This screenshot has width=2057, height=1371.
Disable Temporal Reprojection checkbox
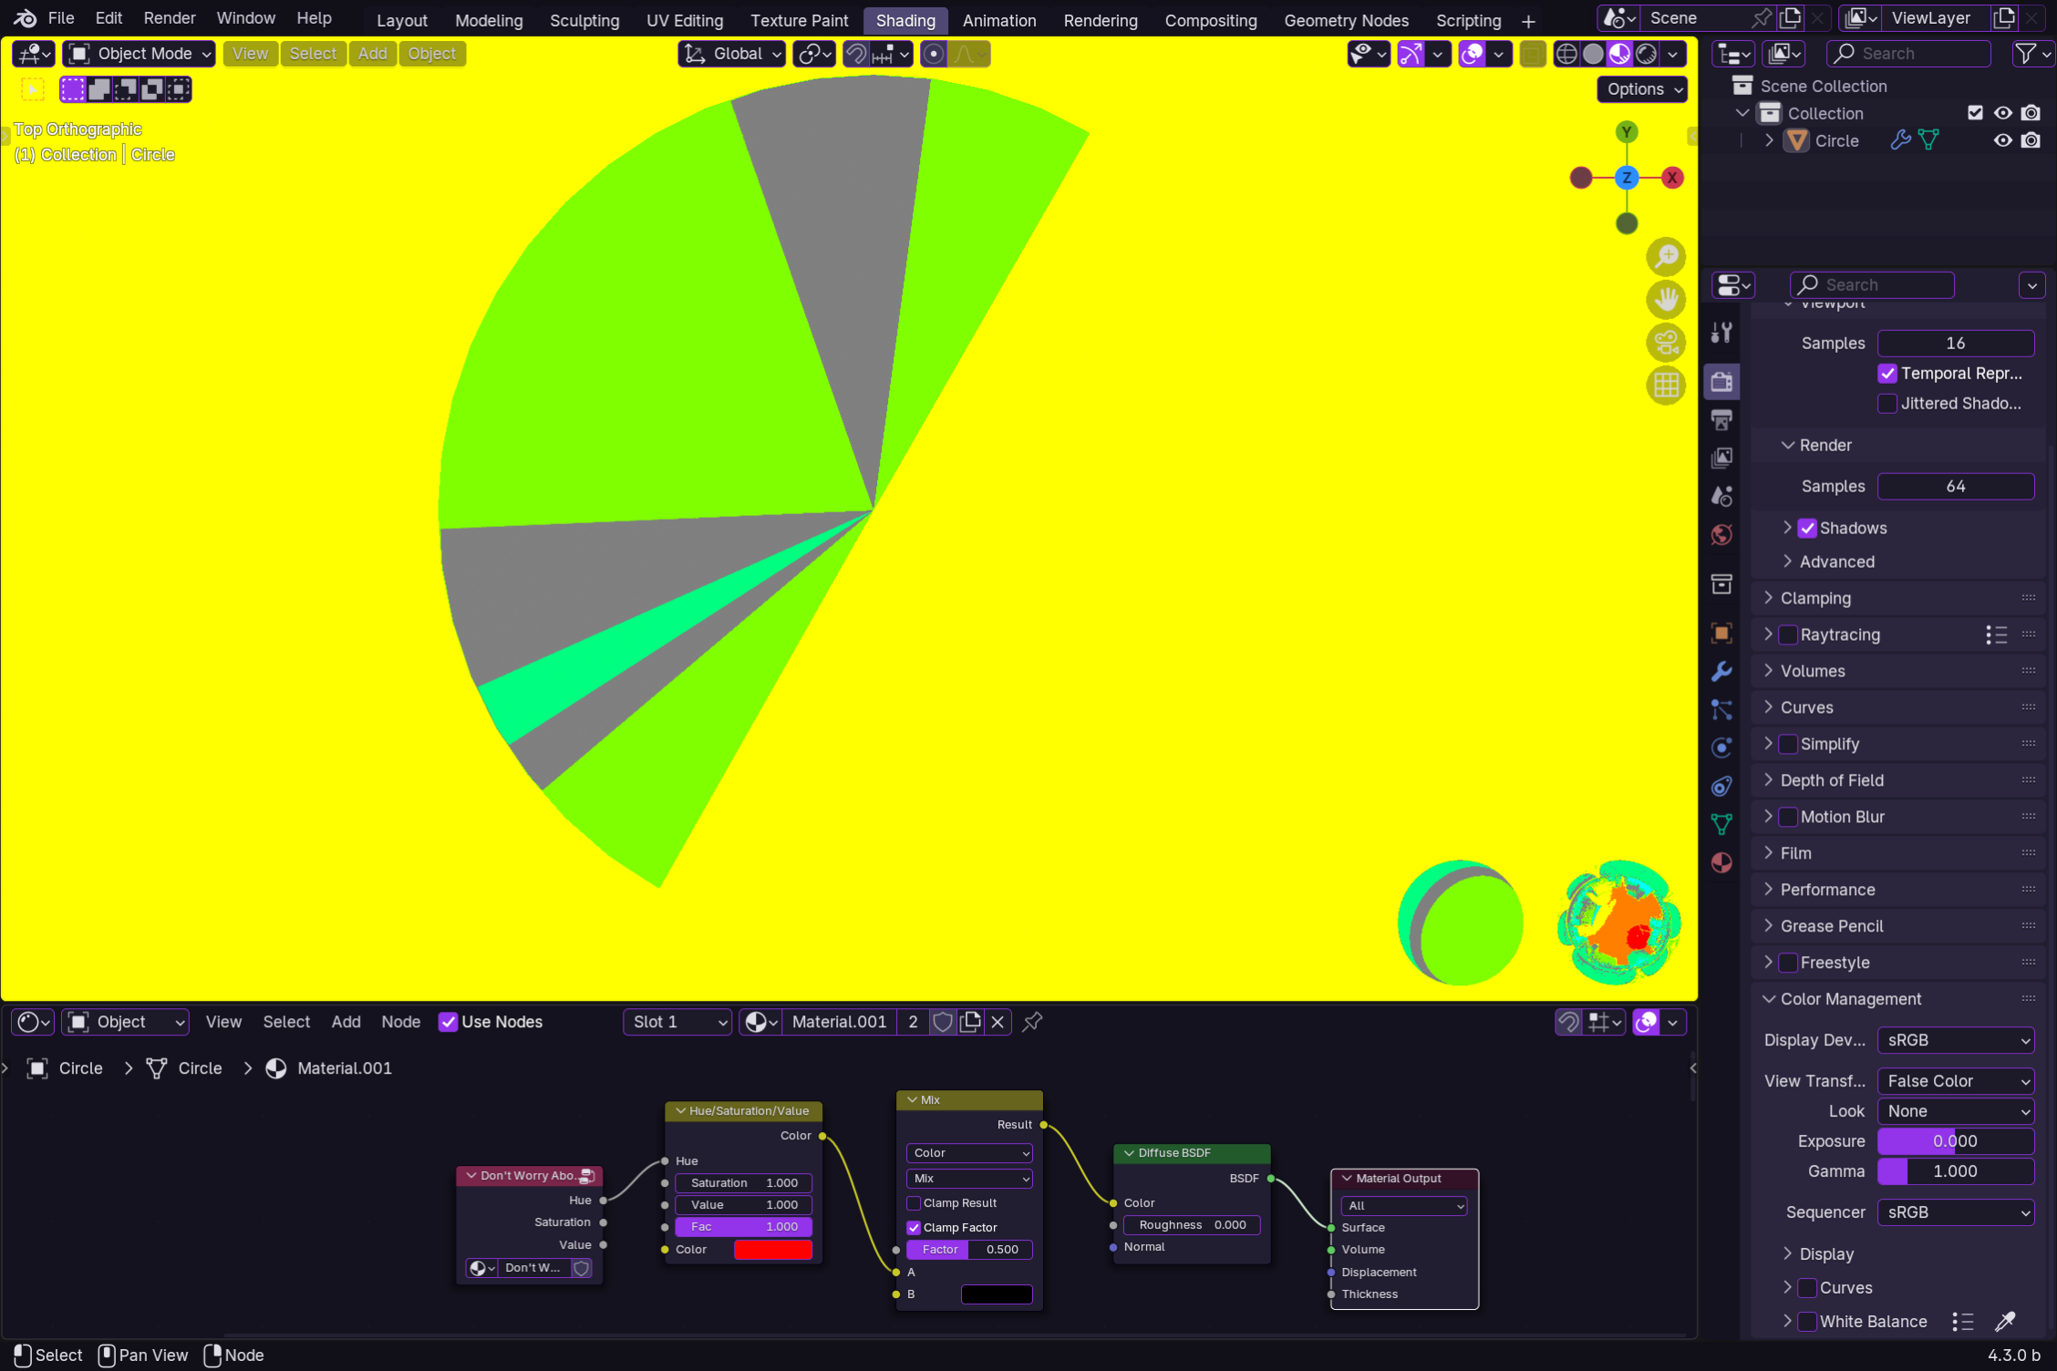click(x=1887, y=374)
